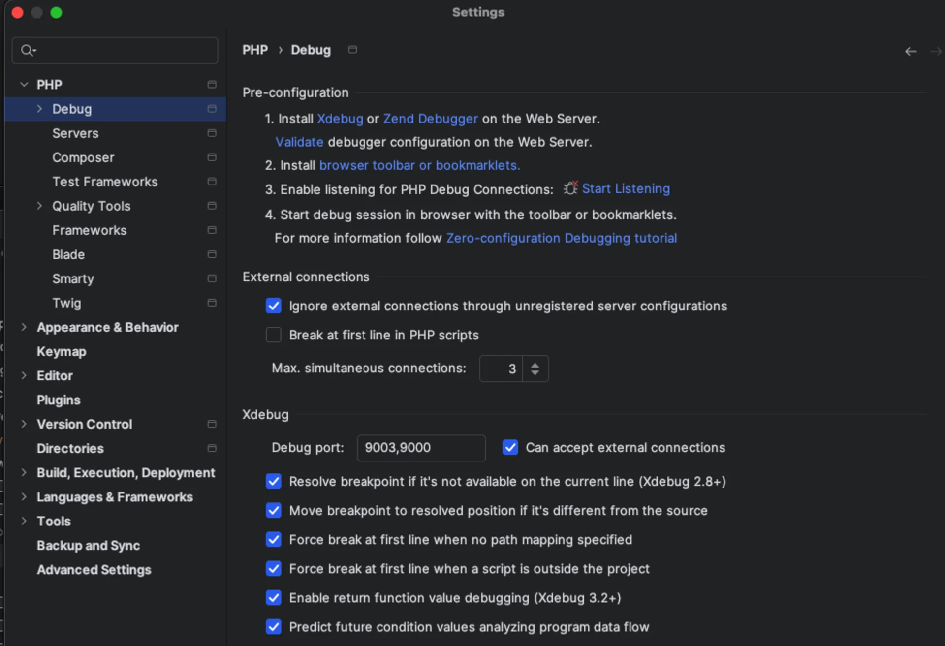The height and width of the screenshot is (646, 945).
Task: Click the copy-path icon next to the Debug breadcrumb
Action: click(352, 49)
